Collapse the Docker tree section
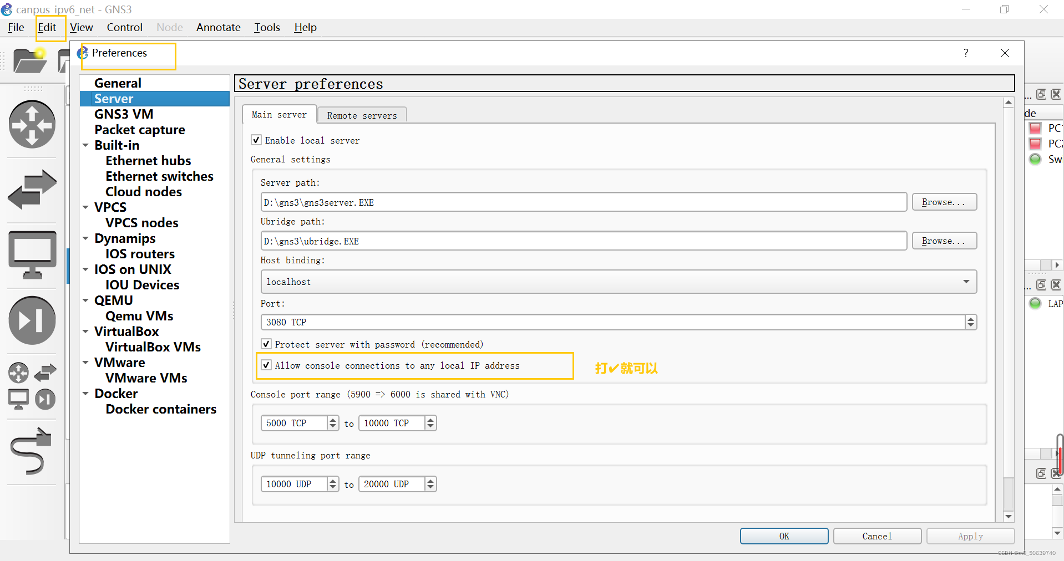This screenshot has height=561, width=1064. [x=85, y=394]
